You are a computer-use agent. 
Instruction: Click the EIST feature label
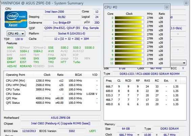(23, 62)
